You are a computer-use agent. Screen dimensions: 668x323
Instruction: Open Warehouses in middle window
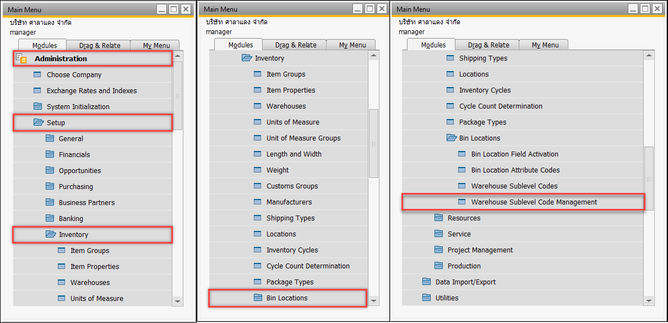pos(288,106)
